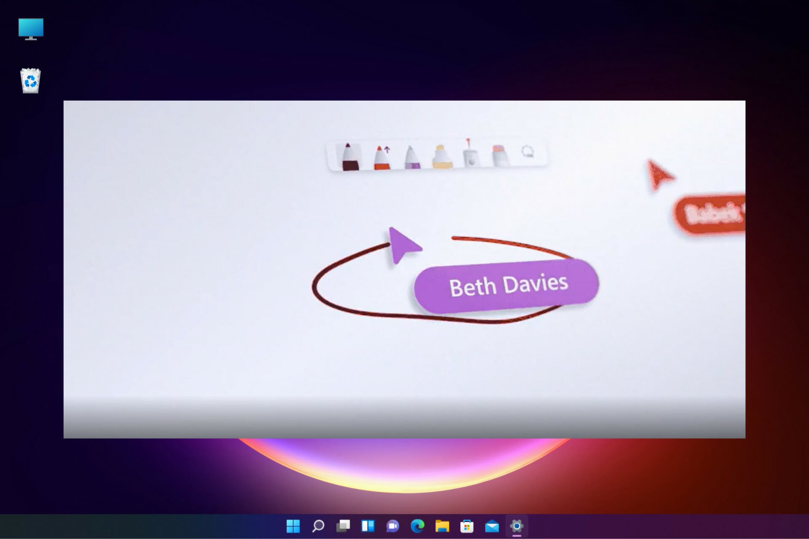Screen dimensions: 809x539
Task: Open the Recycle Bin desktop icon
Action: click(30, 81)
